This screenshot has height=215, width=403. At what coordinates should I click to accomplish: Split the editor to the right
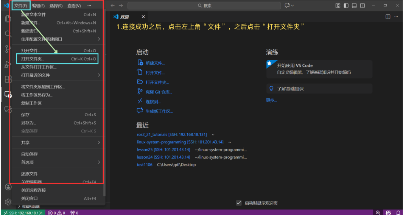coord(388,17)
